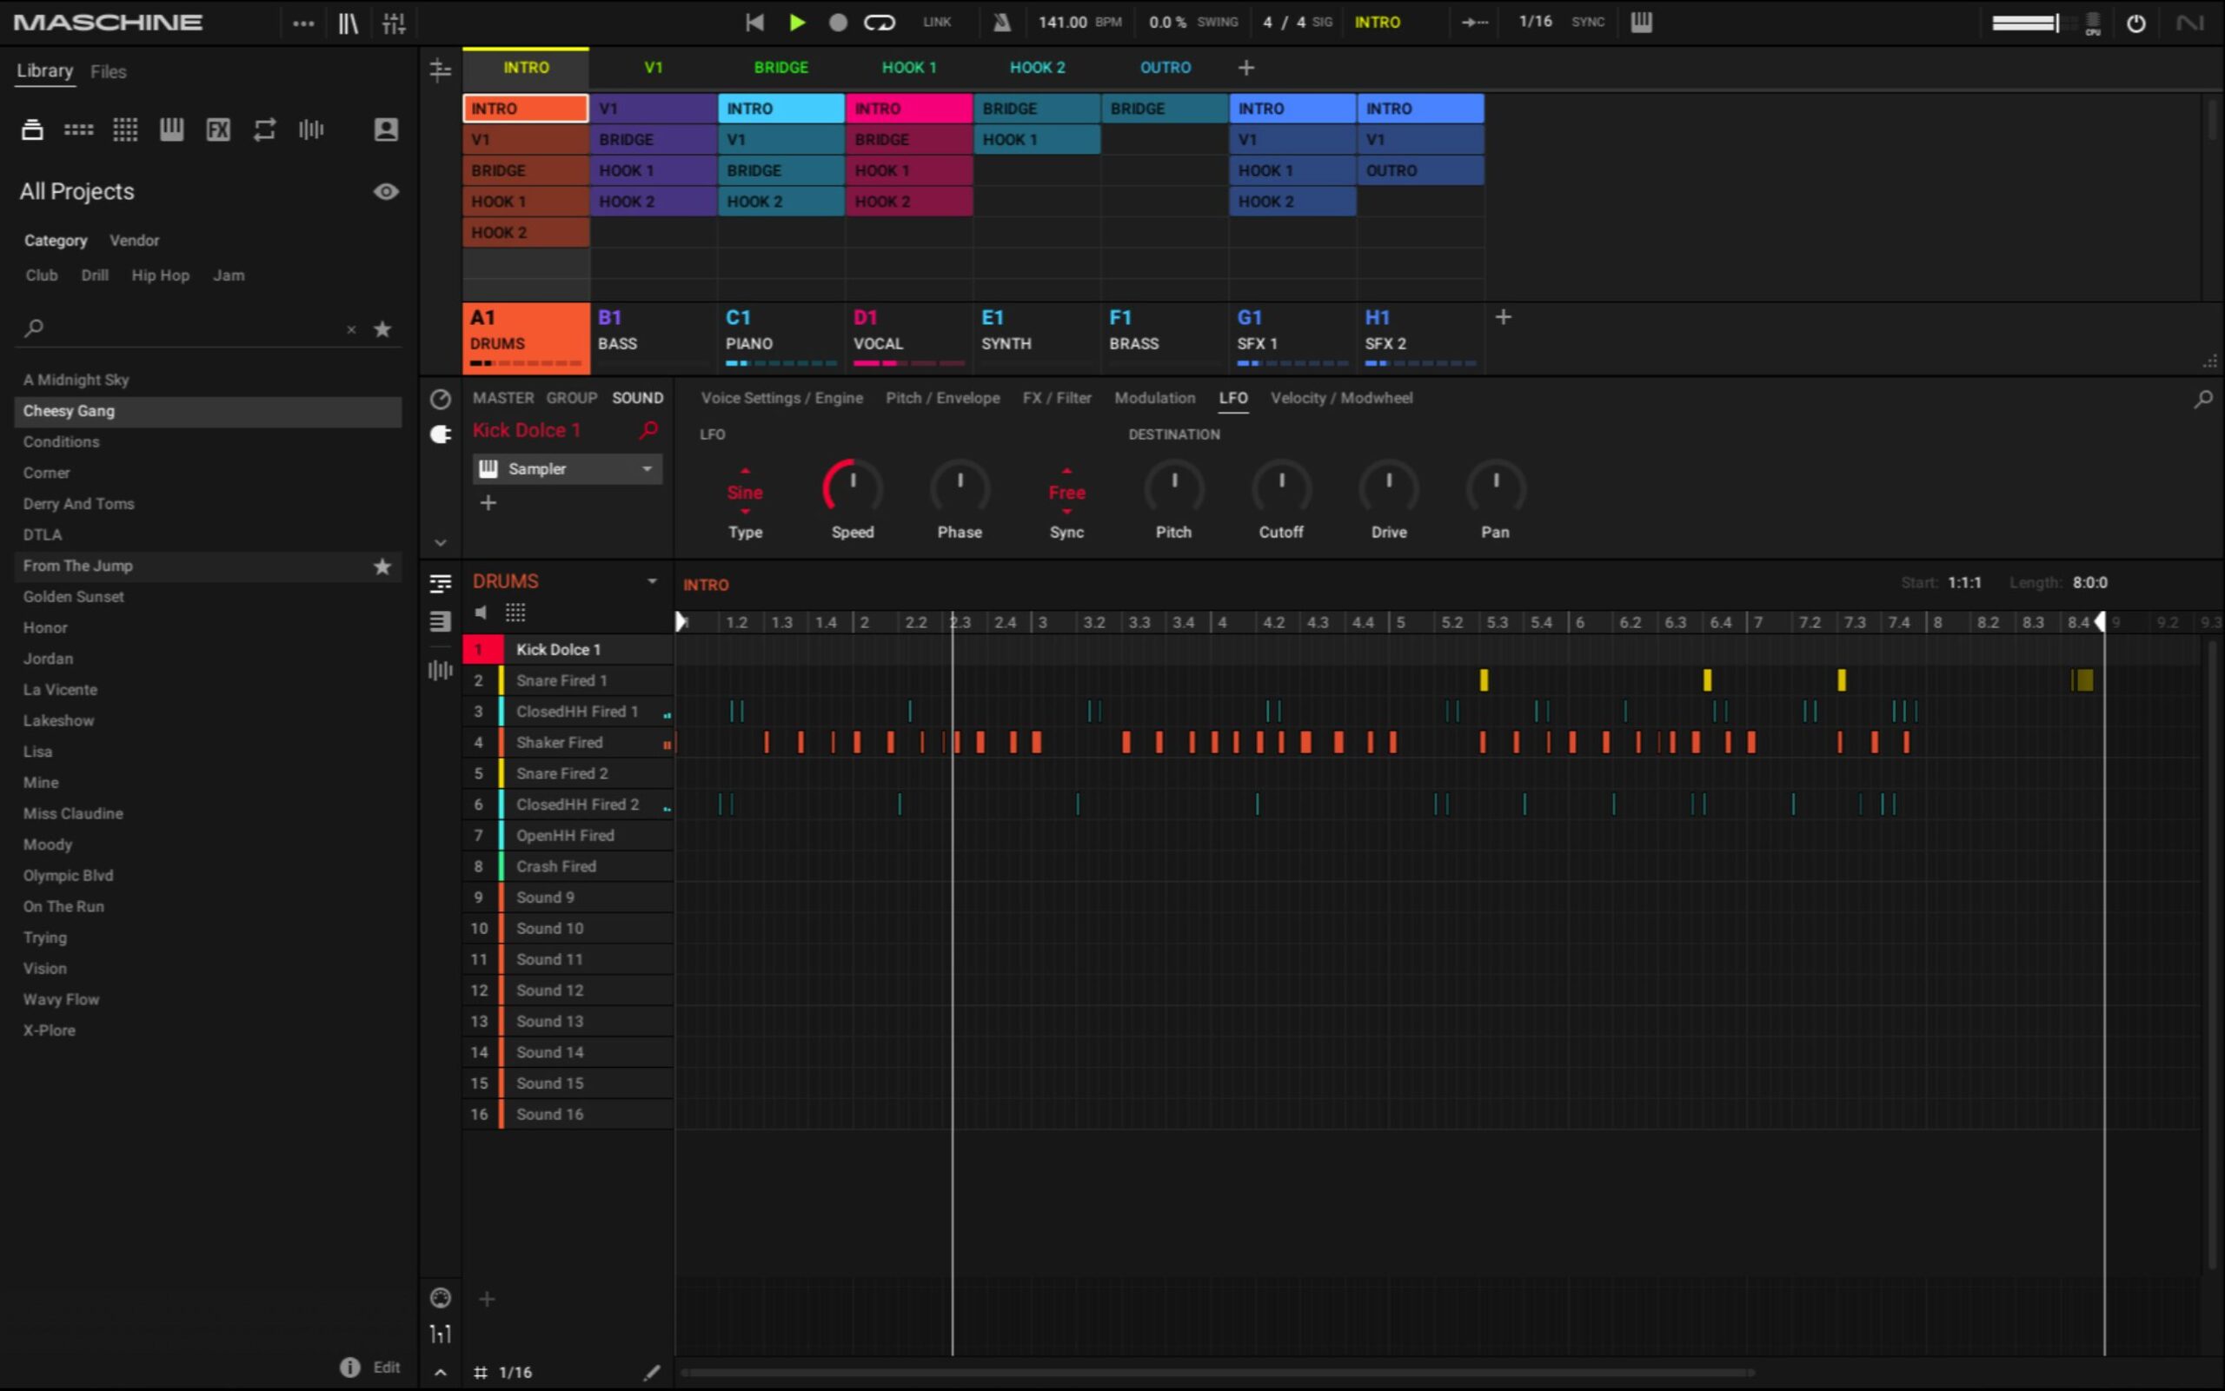Image resolution: width=2225 pixels, height=1391 pixels.
Task: Open the Maschine main menu dots
Action: (302, 23)
